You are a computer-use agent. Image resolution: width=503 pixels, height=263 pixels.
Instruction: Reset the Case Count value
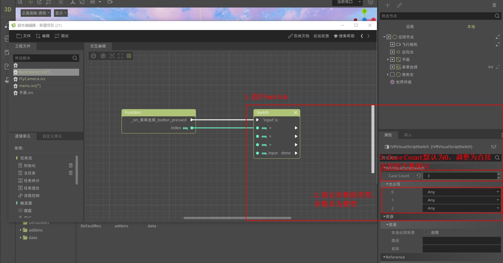pos(419,176)
